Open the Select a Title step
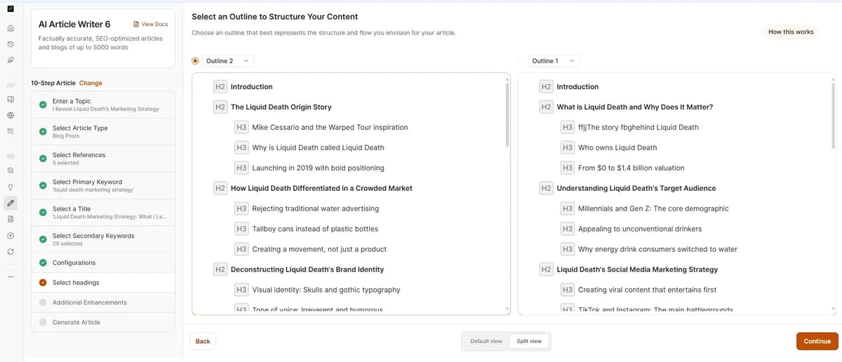 (103, 213)
